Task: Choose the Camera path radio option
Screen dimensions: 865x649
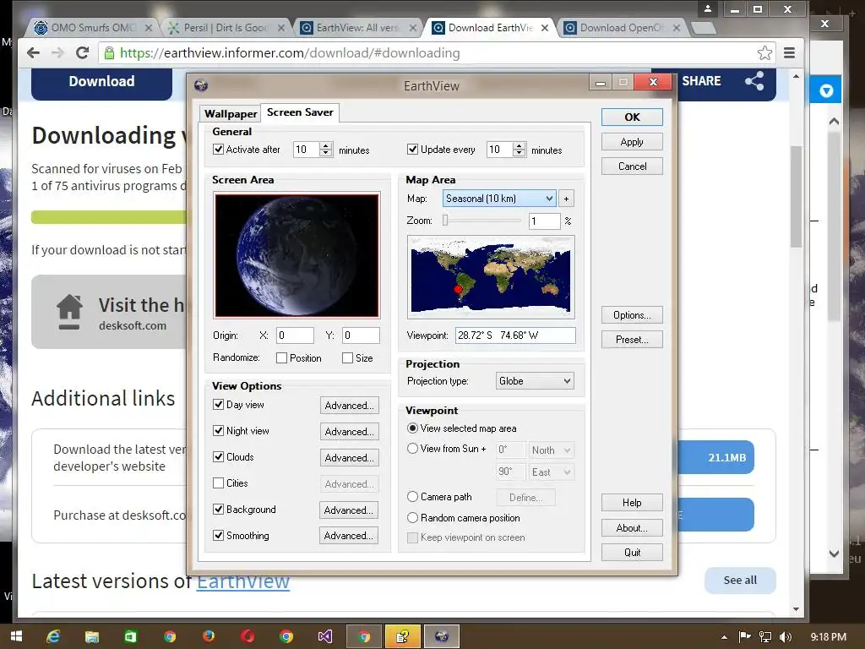Action: (412, 497)
